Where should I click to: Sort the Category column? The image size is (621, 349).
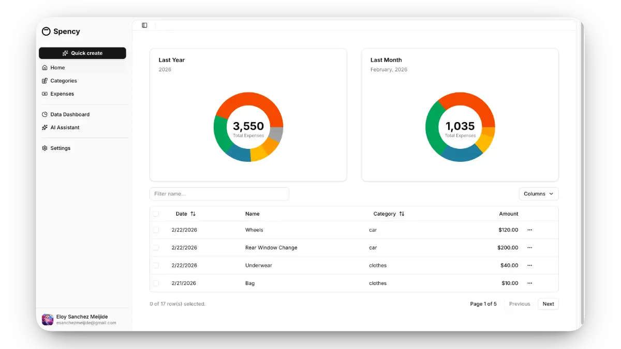(402, 214)
